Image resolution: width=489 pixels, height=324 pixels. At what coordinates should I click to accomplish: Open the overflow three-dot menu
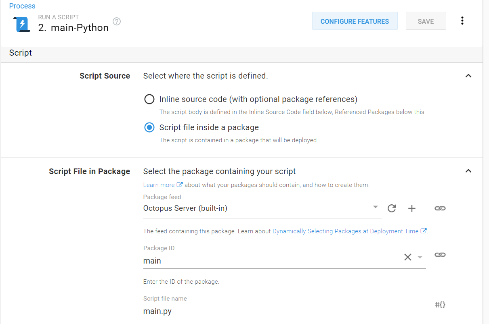click(x=462, y=20)
